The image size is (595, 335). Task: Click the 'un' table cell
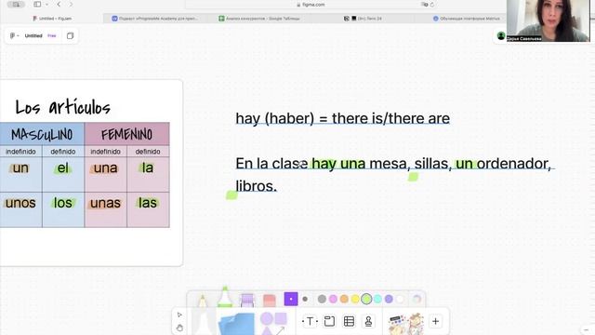(20, 174)
